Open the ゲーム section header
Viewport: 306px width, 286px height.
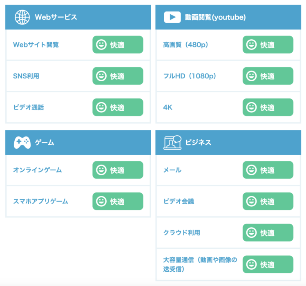point(45,143)
